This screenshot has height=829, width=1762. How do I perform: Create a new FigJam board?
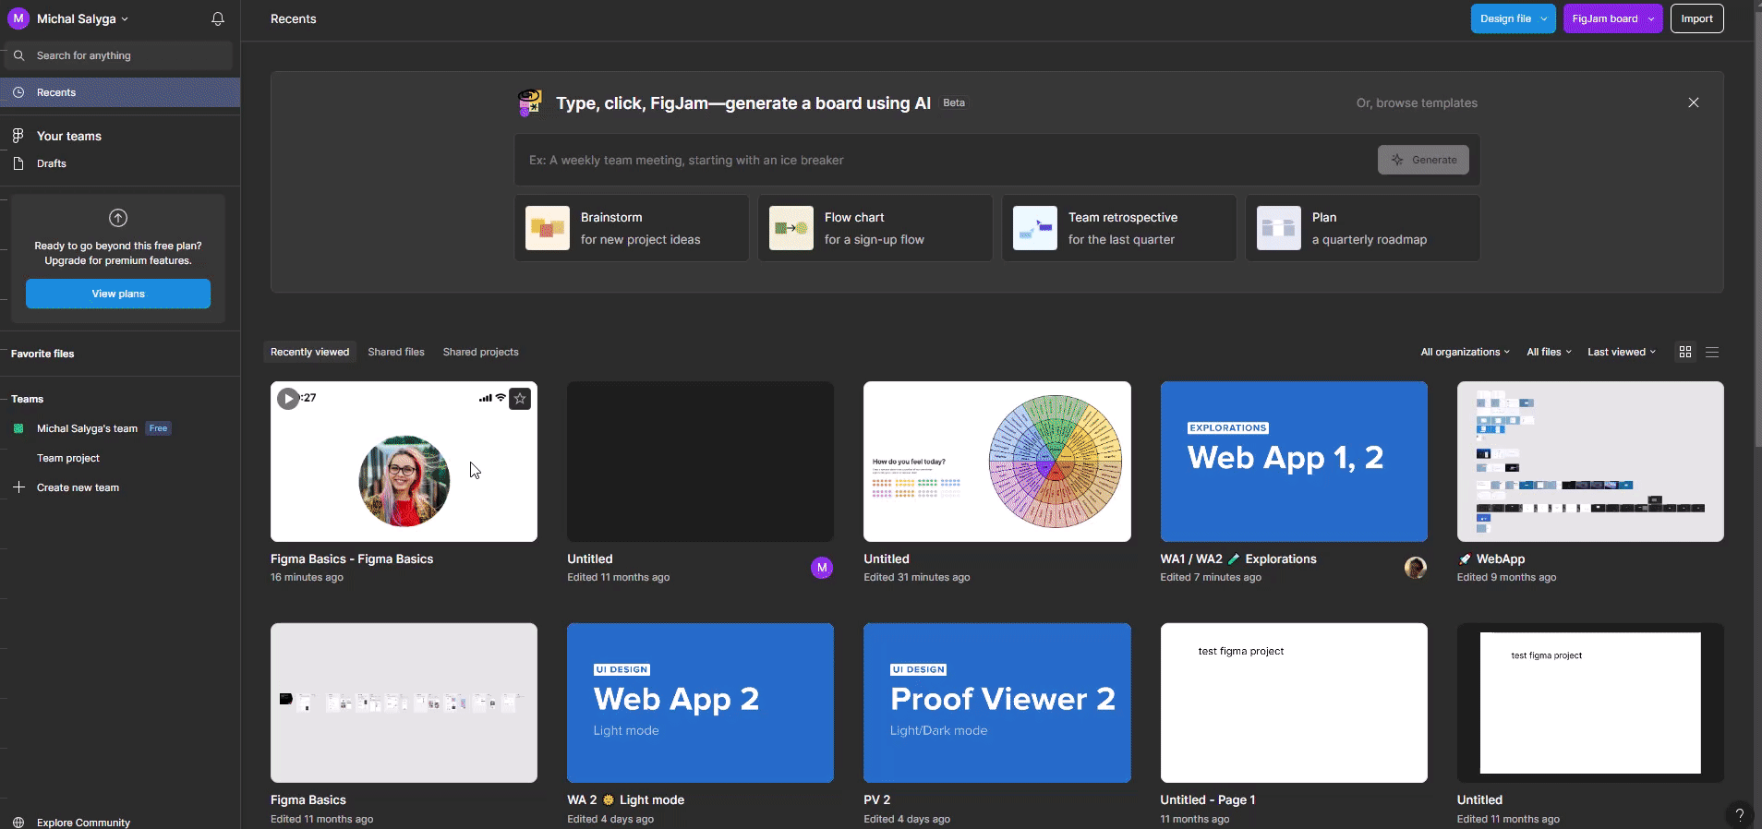pyautogui.click(x=1604, y=18)
